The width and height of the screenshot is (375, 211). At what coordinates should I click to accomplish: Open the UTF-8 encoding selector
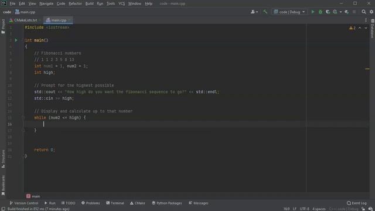pyautogui.click(x=305, y=209)
